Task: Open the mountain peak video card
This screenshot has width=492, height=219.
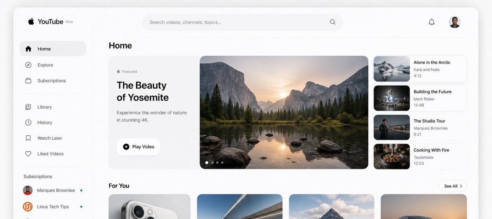Action: pos(331,206)
